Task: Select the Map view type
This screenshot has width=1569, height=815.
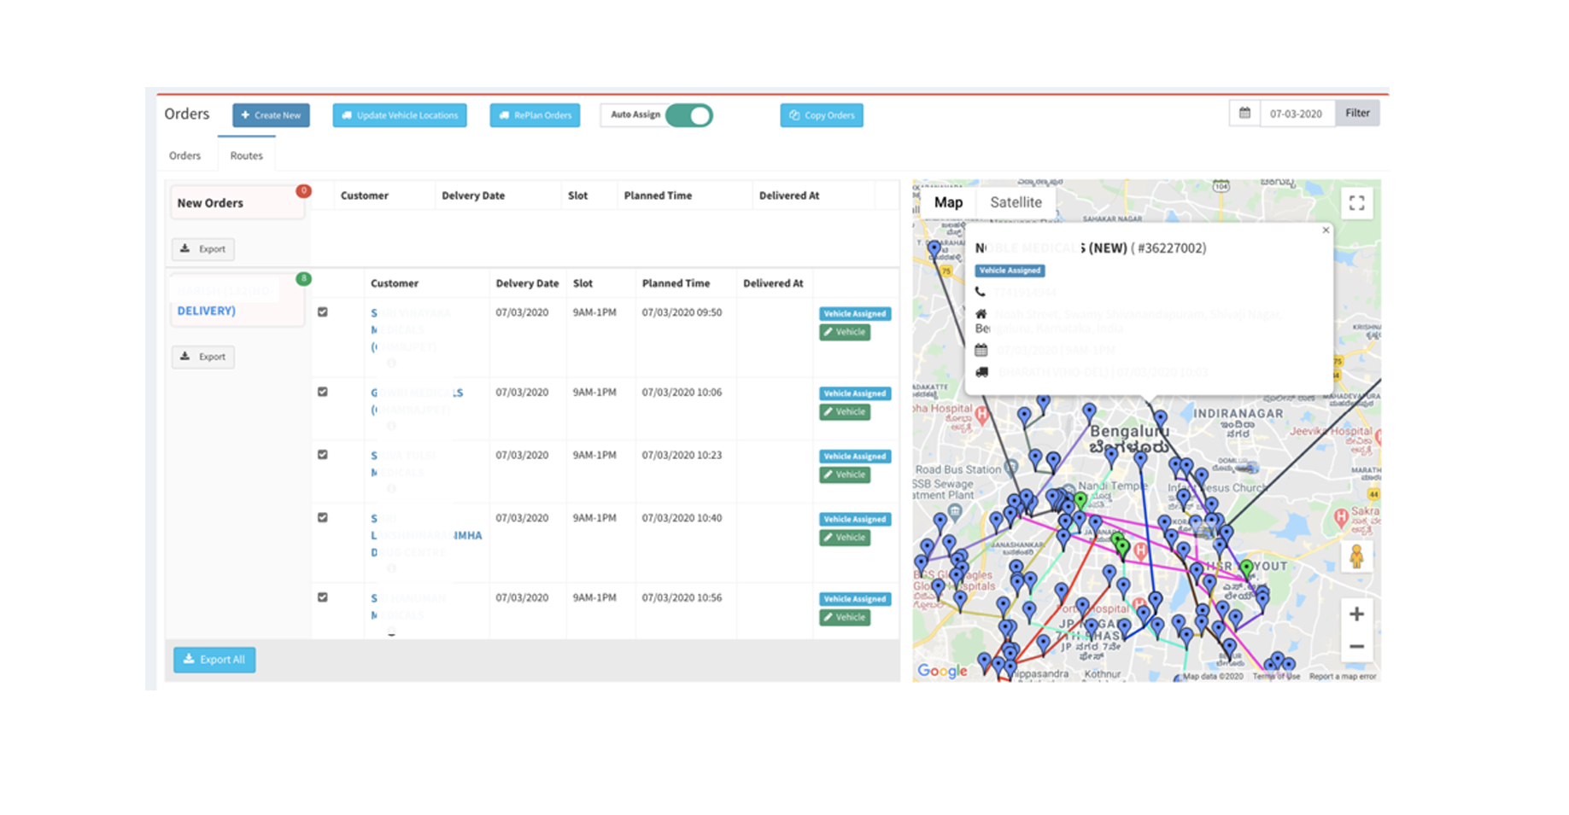Action: (948, 202)
